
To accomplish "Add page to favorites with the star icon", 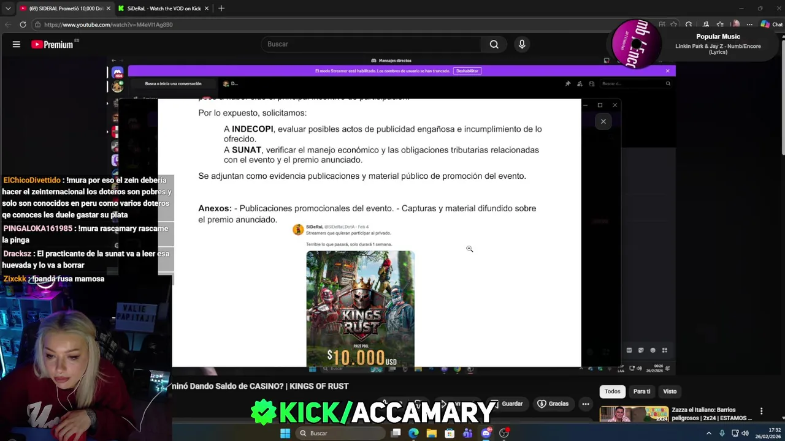I will click(673, 24).
